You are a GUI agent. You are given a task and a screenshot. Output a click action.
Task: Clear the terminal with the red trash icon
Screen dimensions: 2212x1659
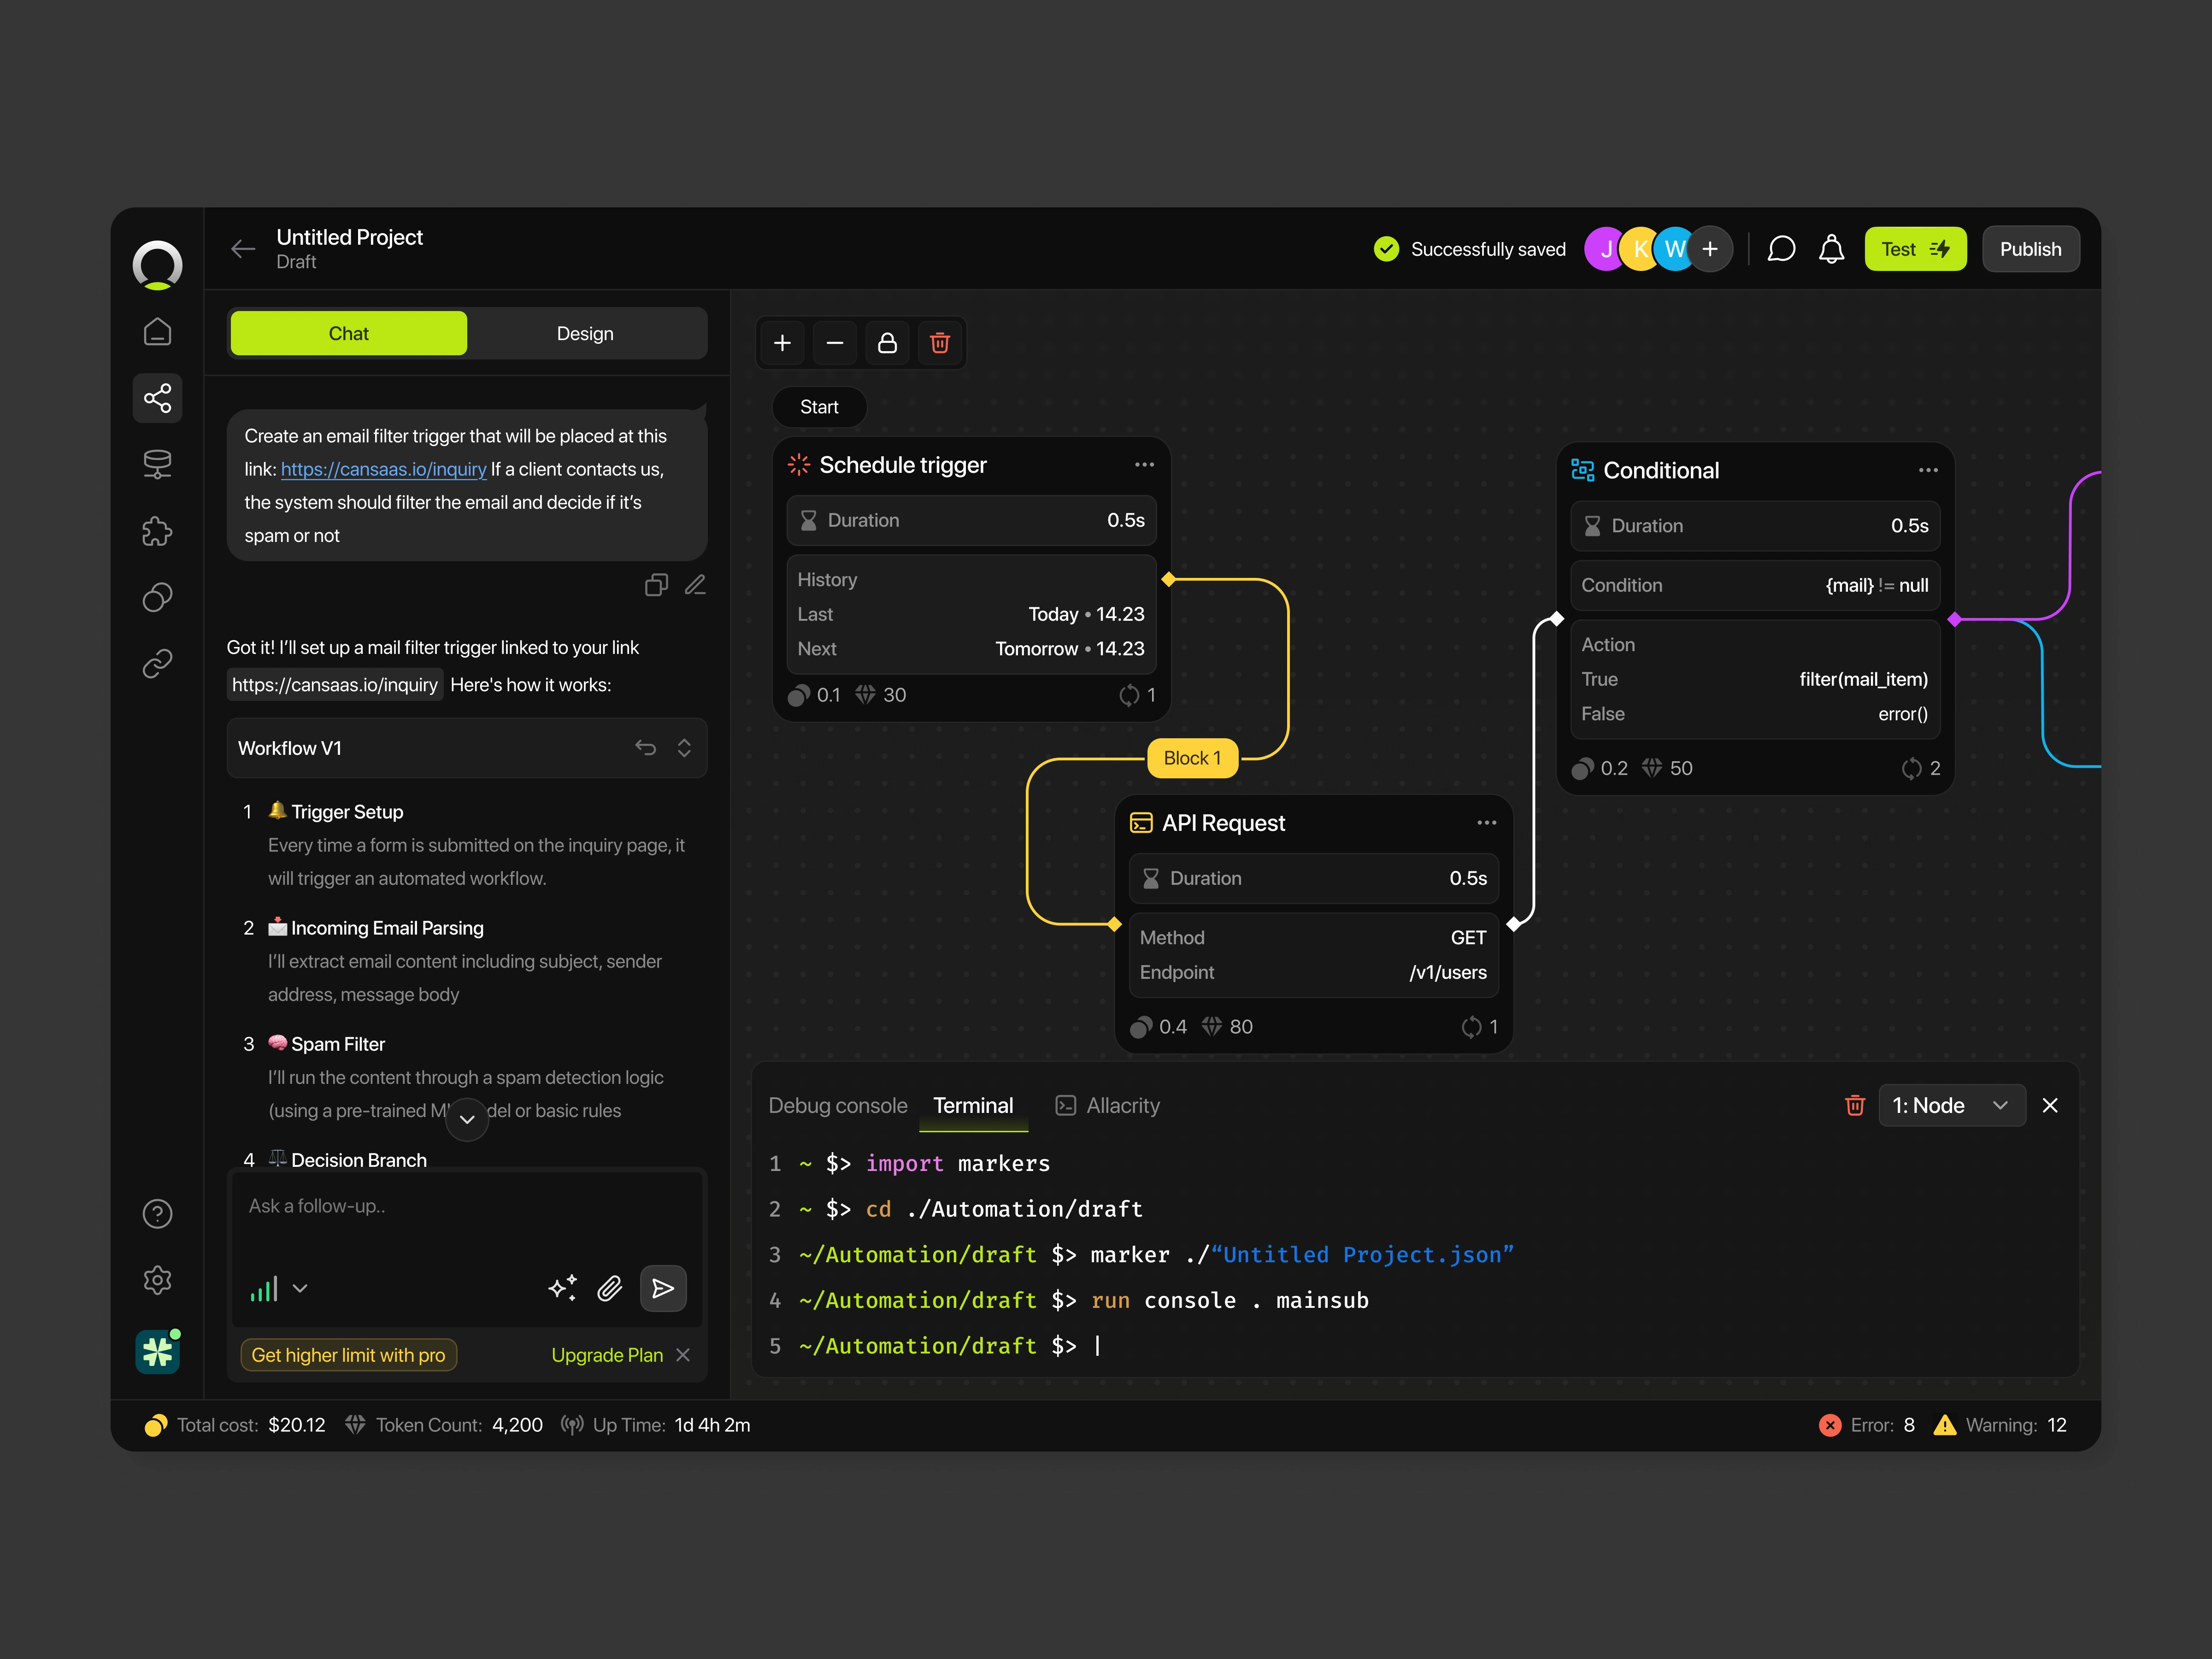coord(1855,1105)
